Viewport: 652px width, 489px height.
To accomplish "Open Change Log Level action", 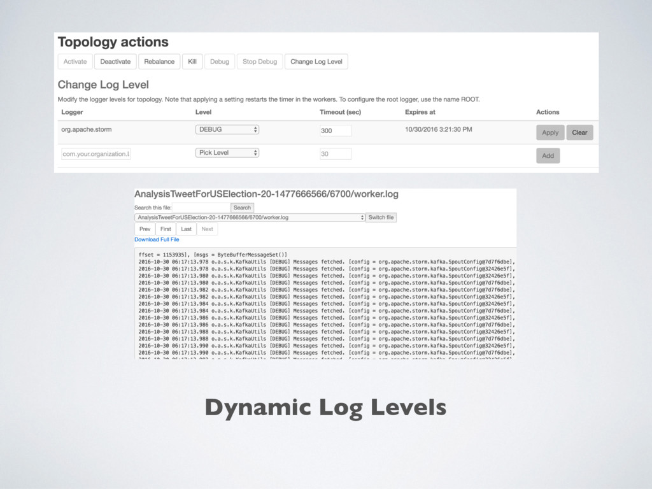I will [x=316, y=62].
